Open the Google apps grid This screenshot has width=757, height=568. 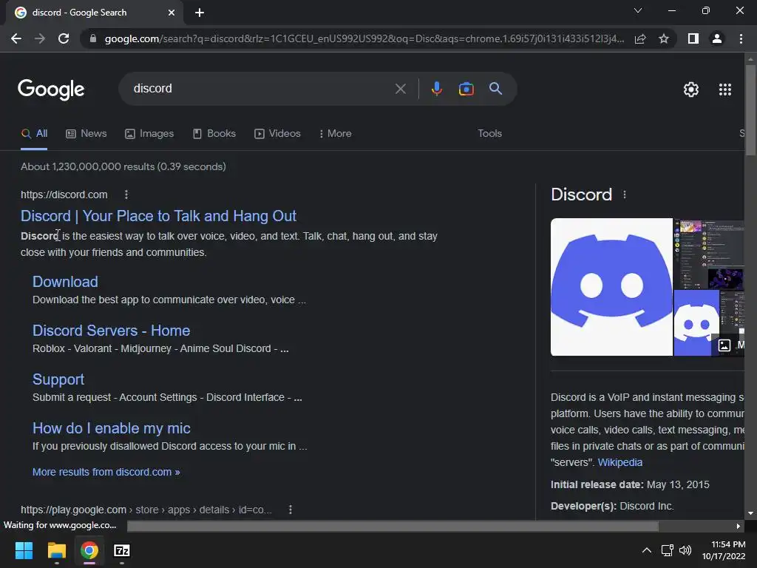(x=725, y=89)
